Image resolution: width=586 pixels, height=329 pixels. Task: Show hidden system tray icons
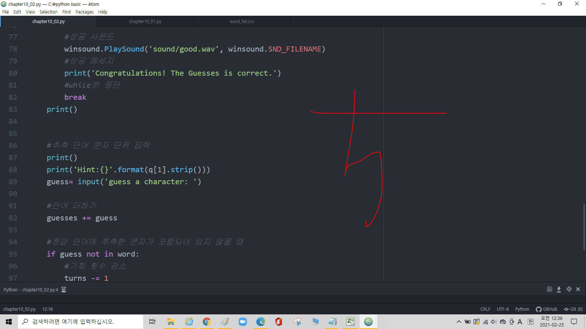[x=459, y=322]
